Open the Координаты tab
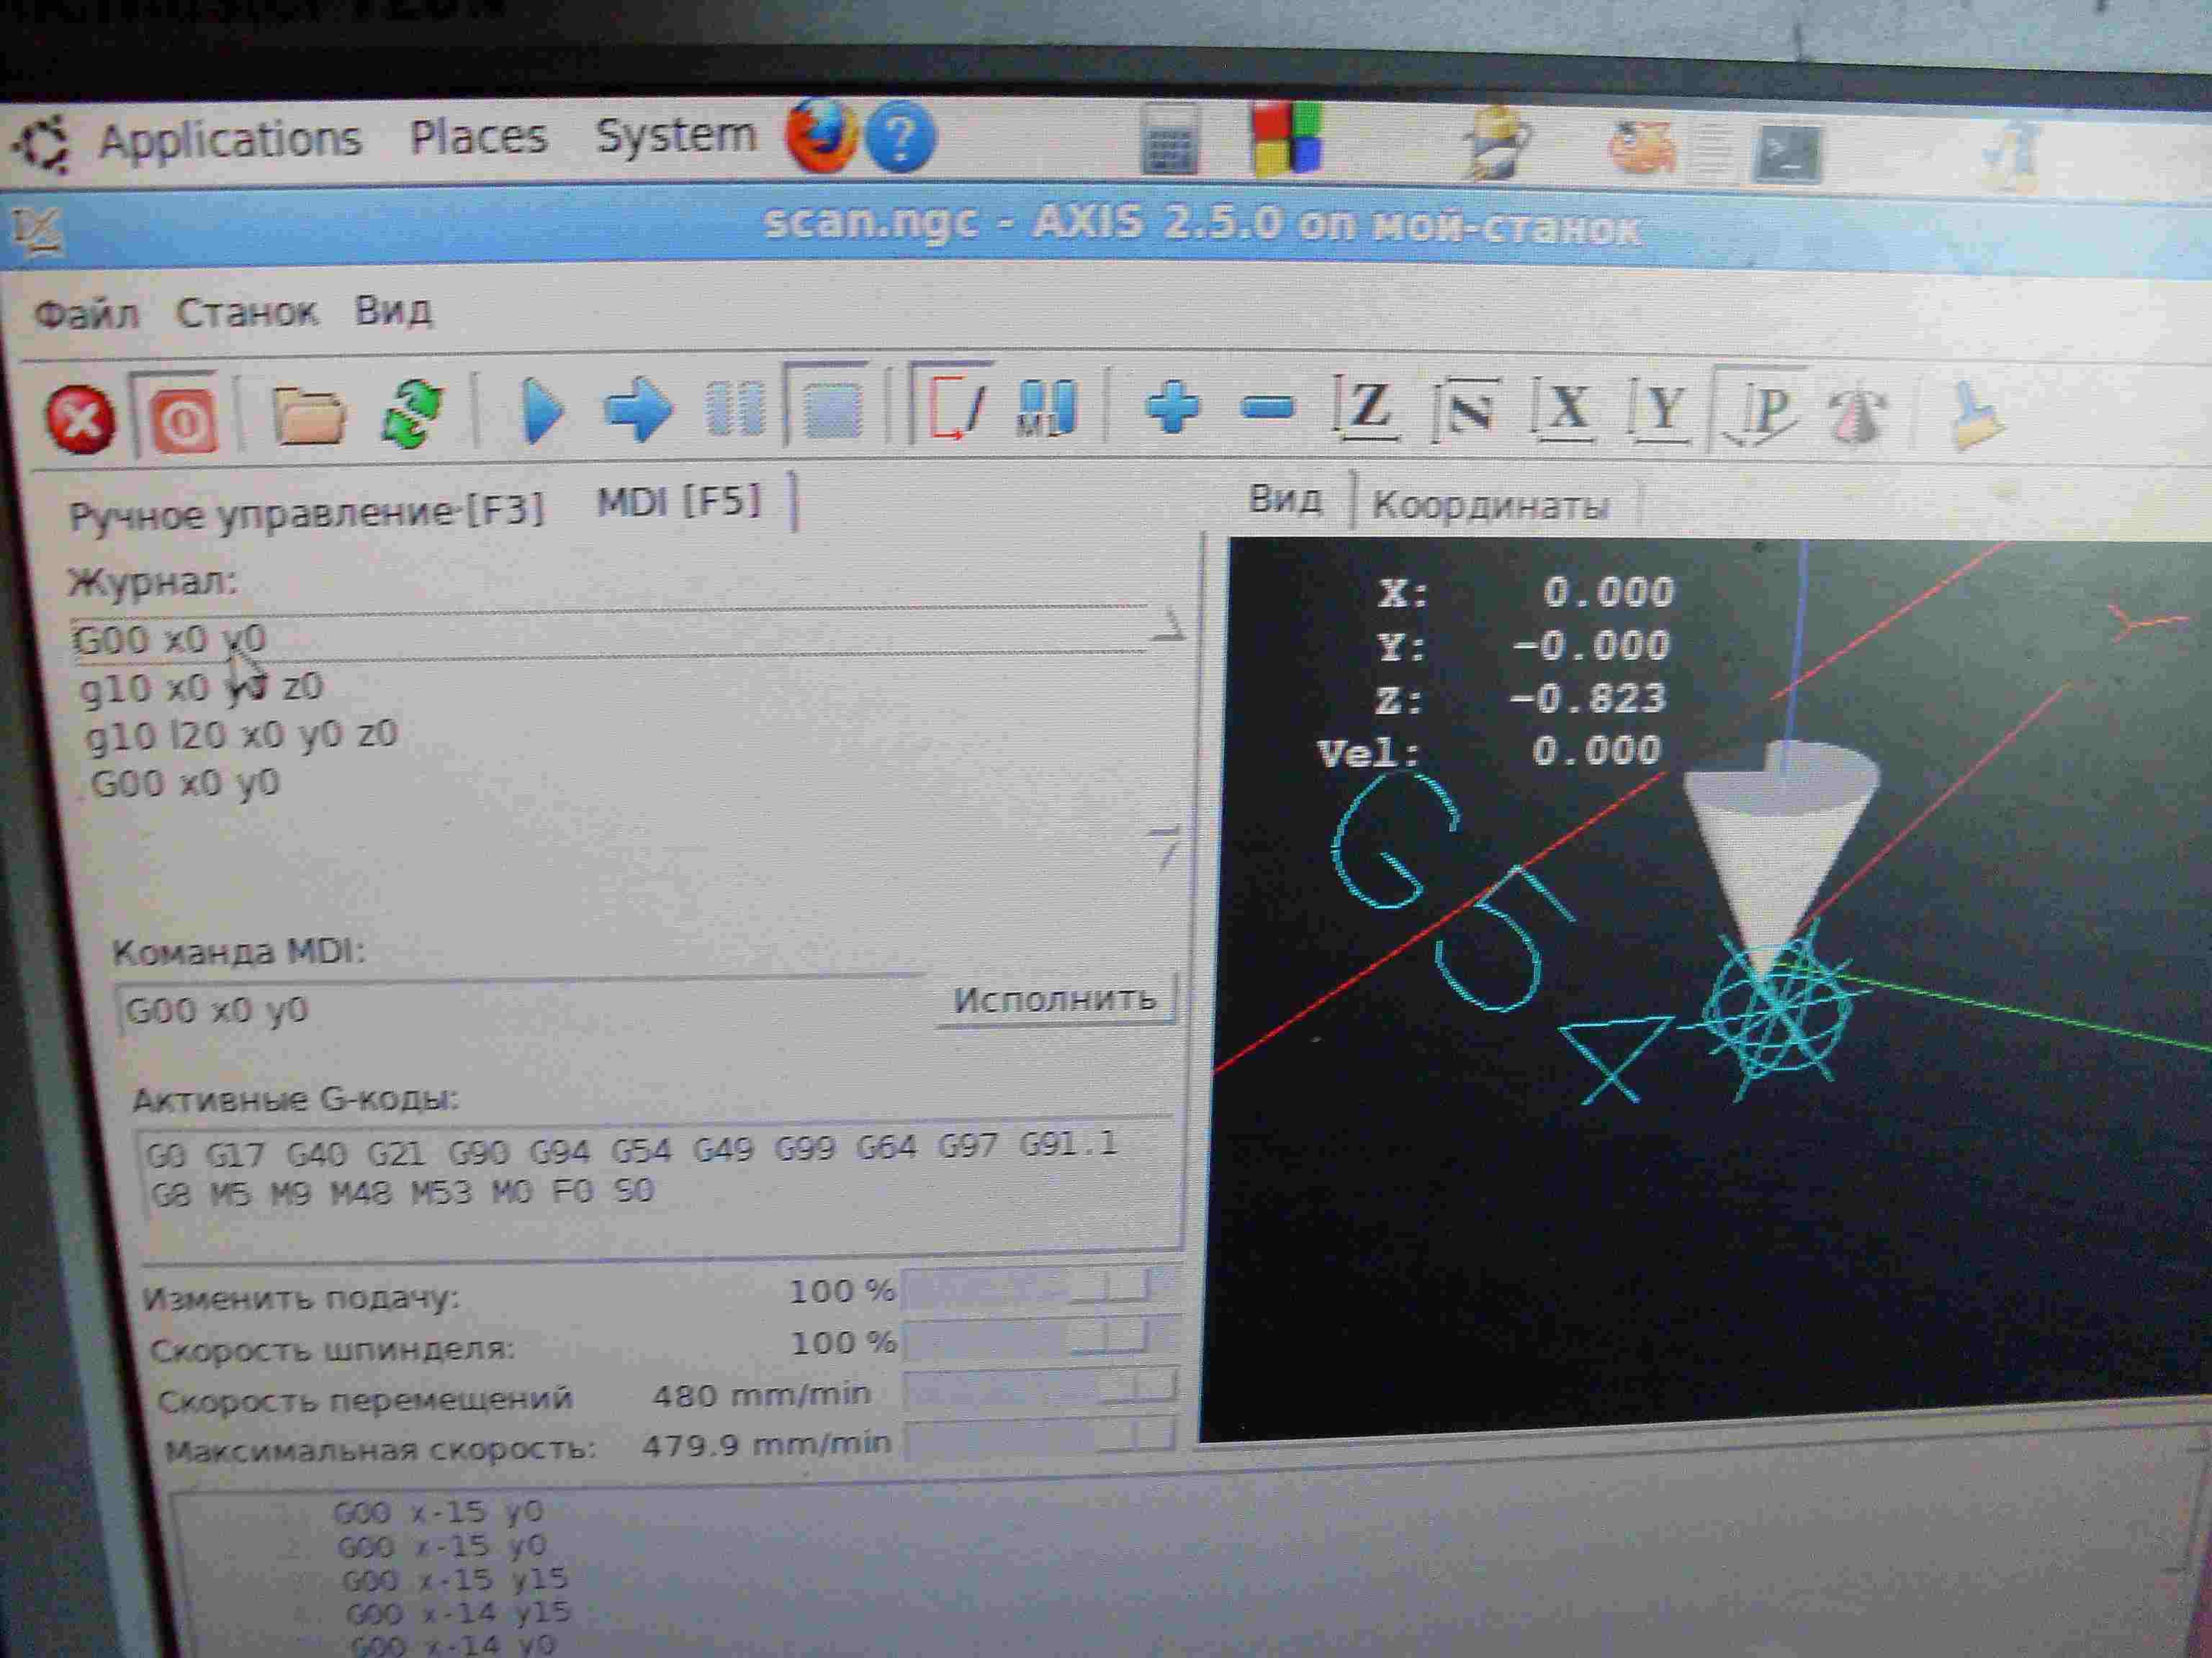This screenshot has height=1658, width=2212. pos(1490,506)
